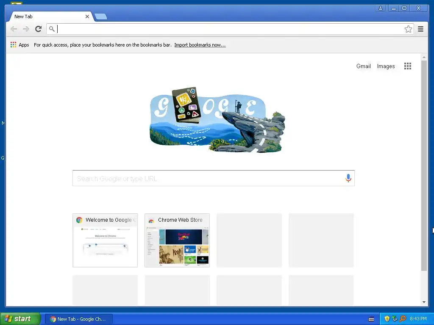Click the Chrome favicon on Welcome tile
434x325 pixels.
click(x=79, y=220)
